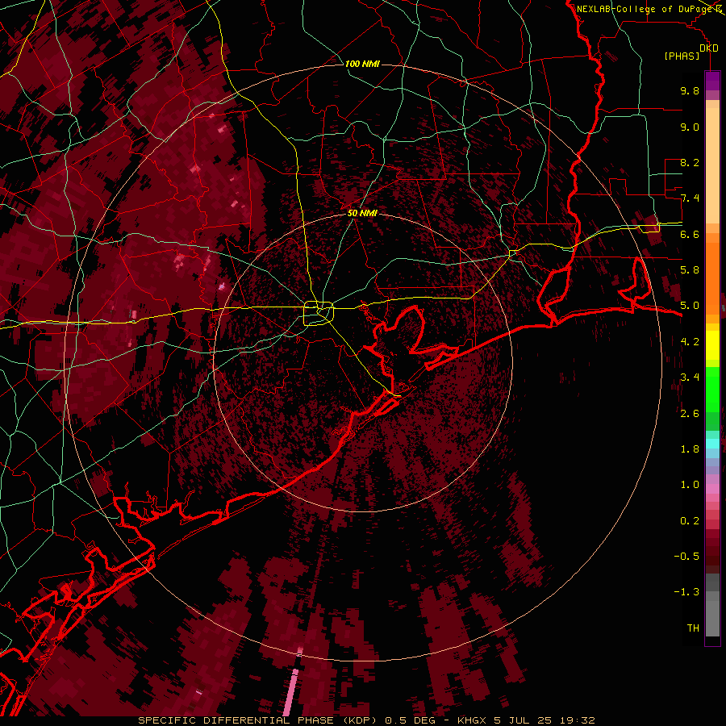
Task: Click the 5.0 value on the scale
Action: tap(690, 306)
